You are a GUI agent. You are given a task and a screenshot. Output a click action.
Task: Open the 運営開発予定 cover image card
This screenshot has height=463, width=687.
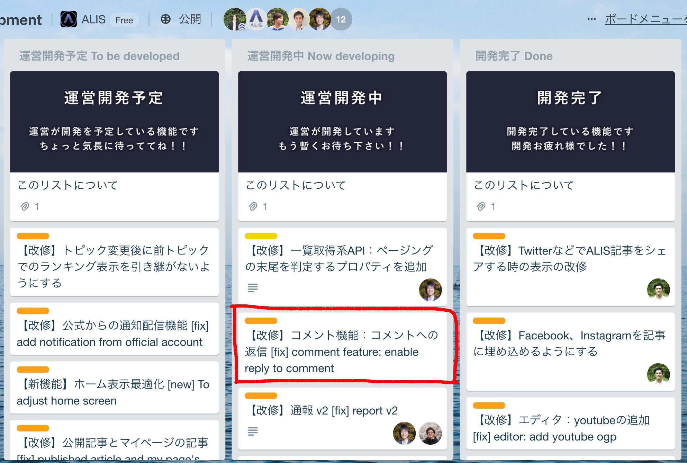[114, 122]
